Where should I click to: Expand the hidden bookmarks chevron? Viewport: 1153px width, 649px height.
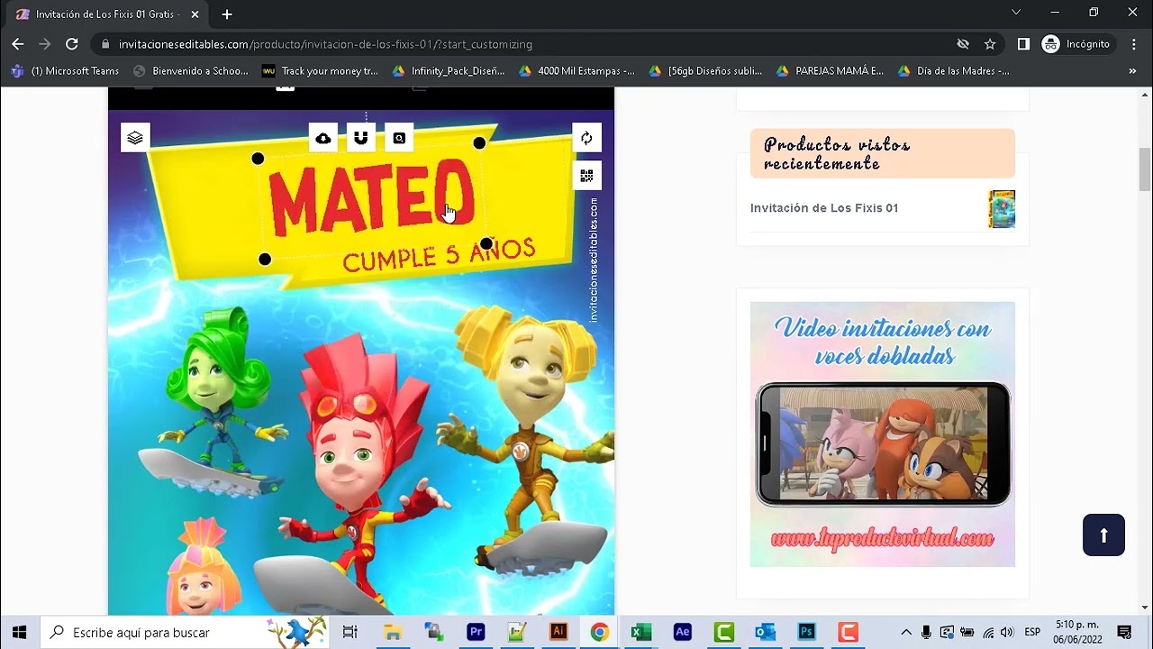click(x=1132, y=71)
